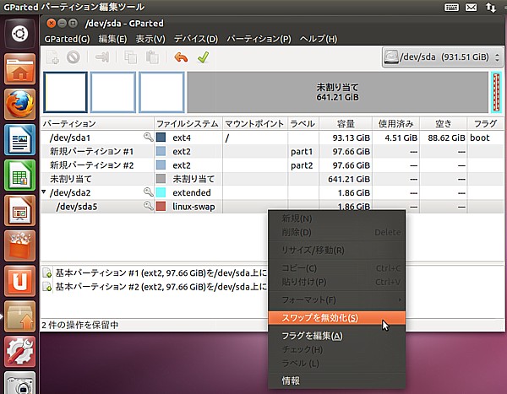This screenshot has width=507, height=394.
Task: Select the /dev/sda1 row
Action: 272,138
